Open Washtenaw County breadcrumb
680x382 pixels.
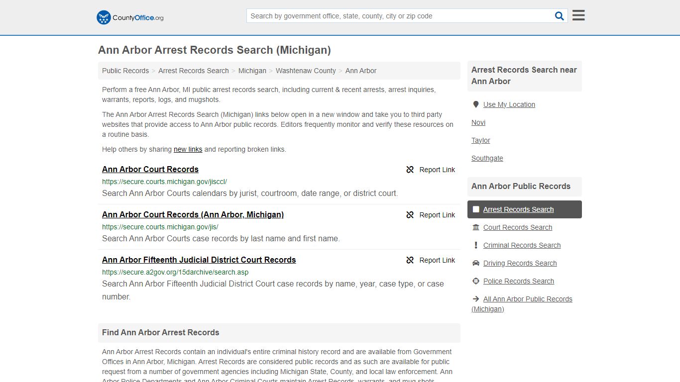[306, 71]
